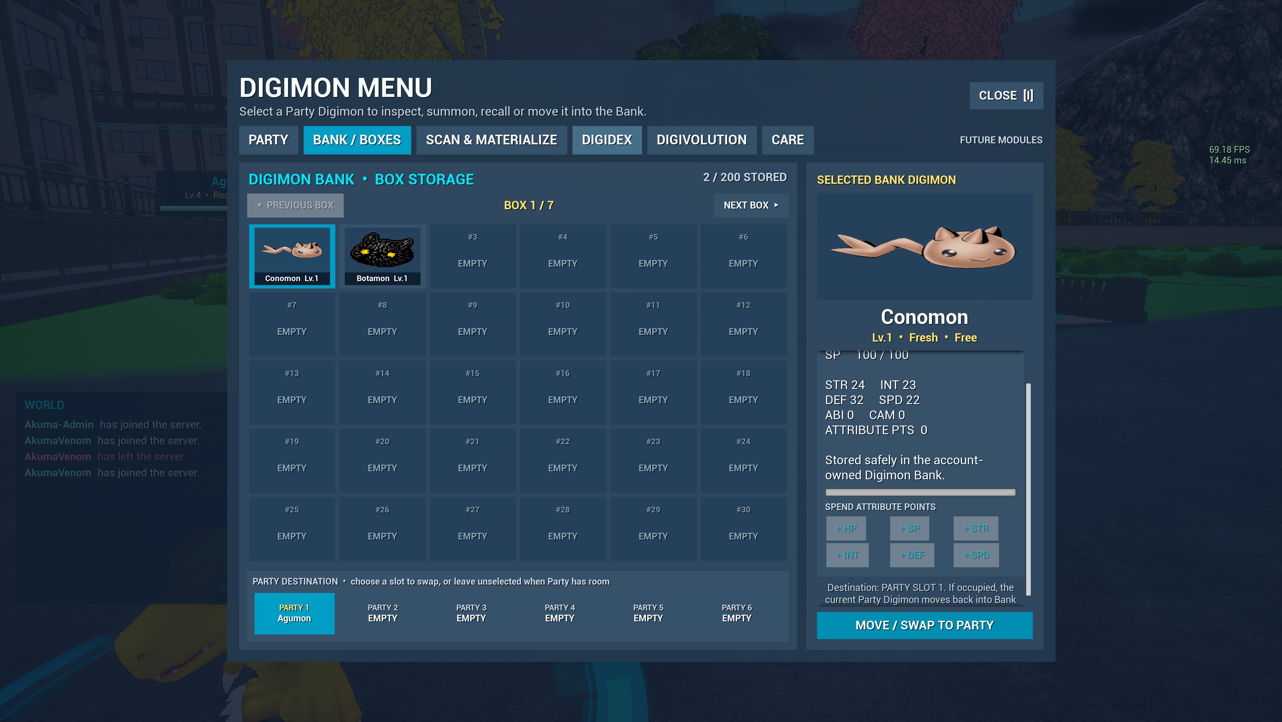The height and width of the screenshot is (722, 1282).
Task: Click empty bank slot #17
Action: pos(653,392)
